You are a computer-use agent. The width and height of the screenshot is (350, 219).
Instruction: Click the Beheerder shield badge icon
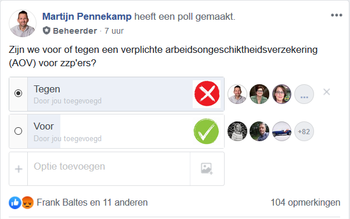tap(46, 31)
